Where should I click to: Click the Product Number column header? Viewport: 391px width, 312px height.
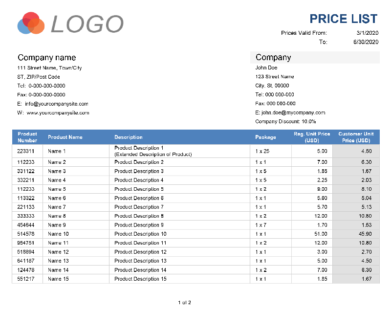click(27, 137)
